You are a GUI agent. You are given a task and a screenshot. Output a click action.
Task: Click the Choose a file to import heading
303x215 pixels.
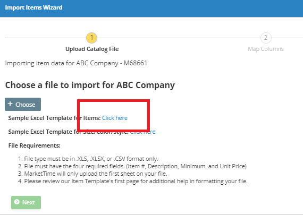90,85
